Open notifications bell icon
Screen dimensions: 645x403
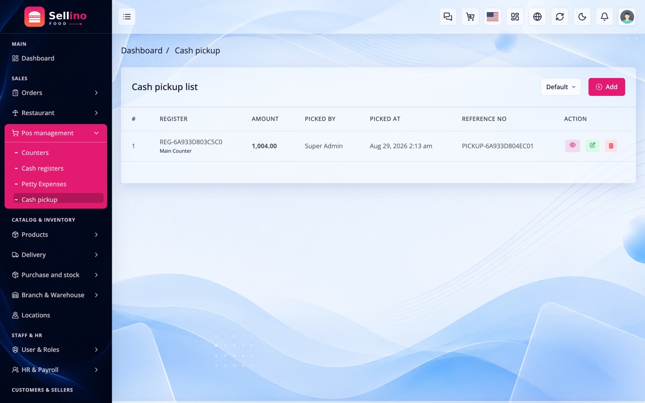[604, 17]
